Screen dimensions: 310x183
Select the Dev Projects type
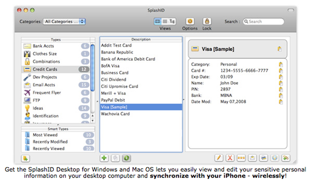point(56,77)
